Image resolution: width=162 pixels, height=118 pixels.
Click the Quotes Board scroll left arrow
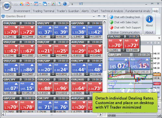(3, 115)
